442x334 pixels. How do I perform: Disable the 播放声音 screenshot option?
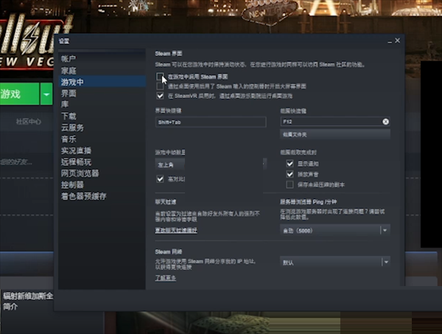290,173
